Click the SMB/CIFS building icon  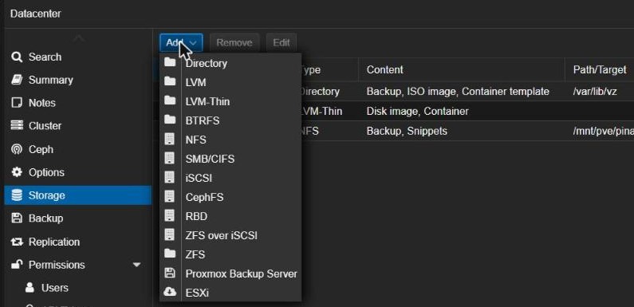point(170,158)
